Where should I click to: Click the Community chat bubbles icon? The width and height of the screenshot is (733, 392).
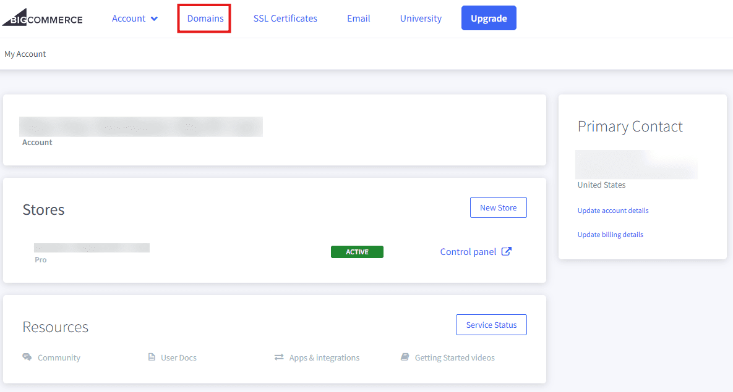[x=27, y=357]
